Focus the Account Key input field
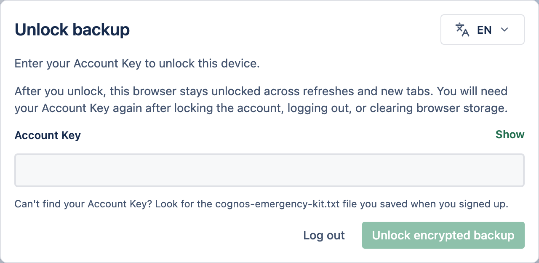539x263 pixels. [x=269, y=170]
